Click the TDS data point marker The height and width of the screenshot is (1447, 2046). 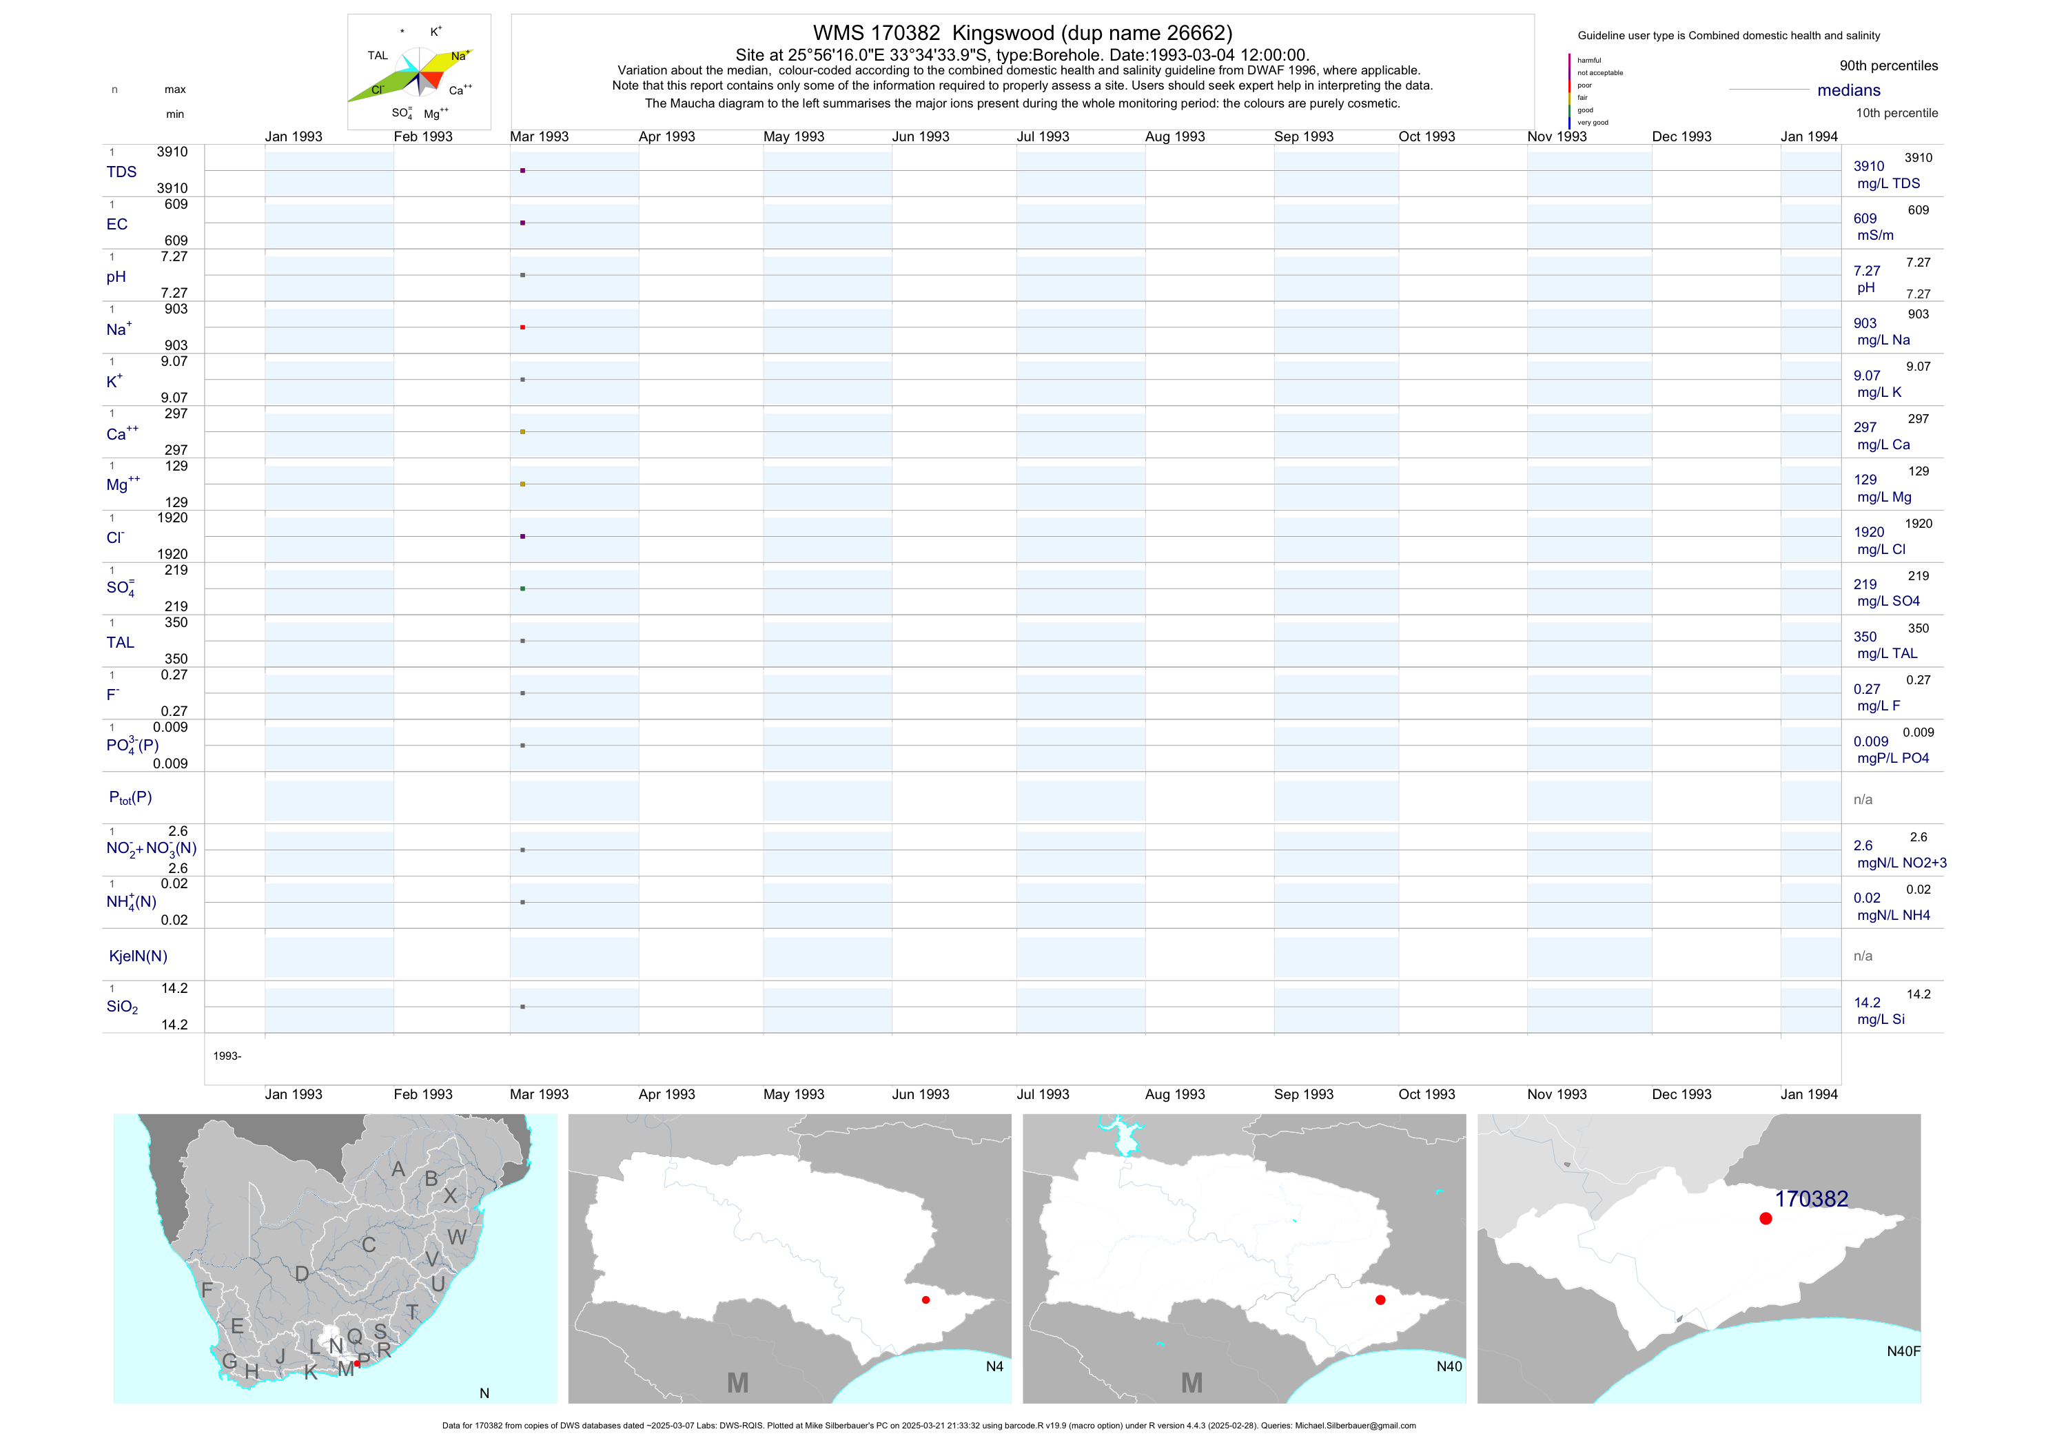[x=523, y=170]
